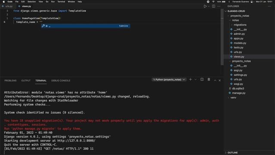The image size is (275, 155).
Task: Show the Output panel tab
Action: tap(26, 81)
